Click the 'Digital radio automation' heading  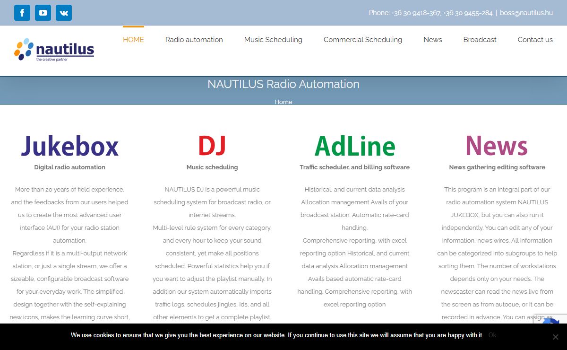[70, 167]
